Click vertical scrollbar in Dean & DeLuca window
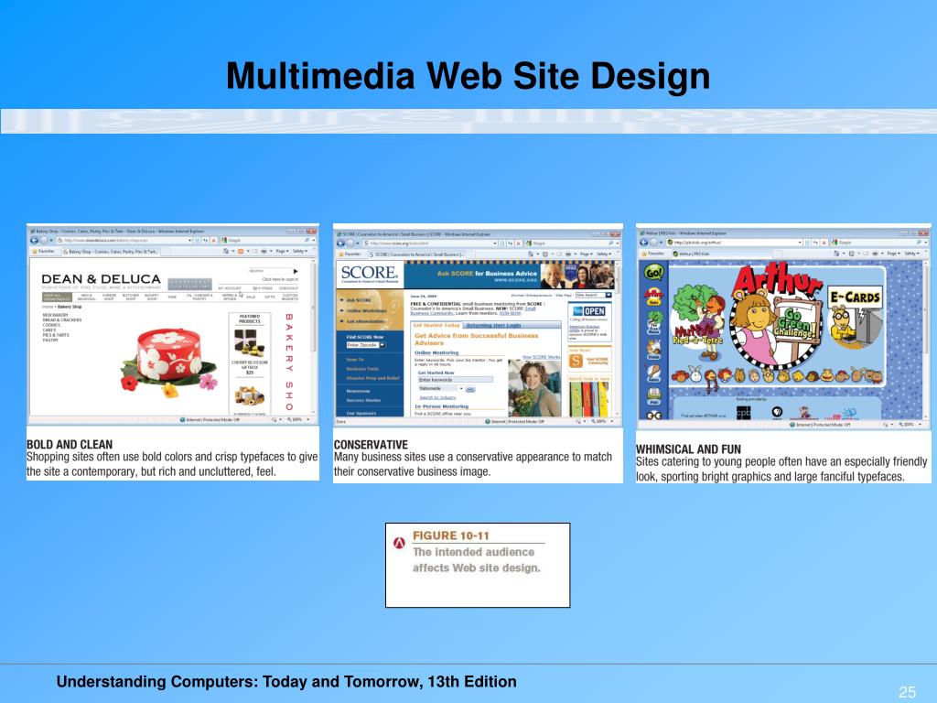Viewport: 937px width, 703px height. (314, 335)
